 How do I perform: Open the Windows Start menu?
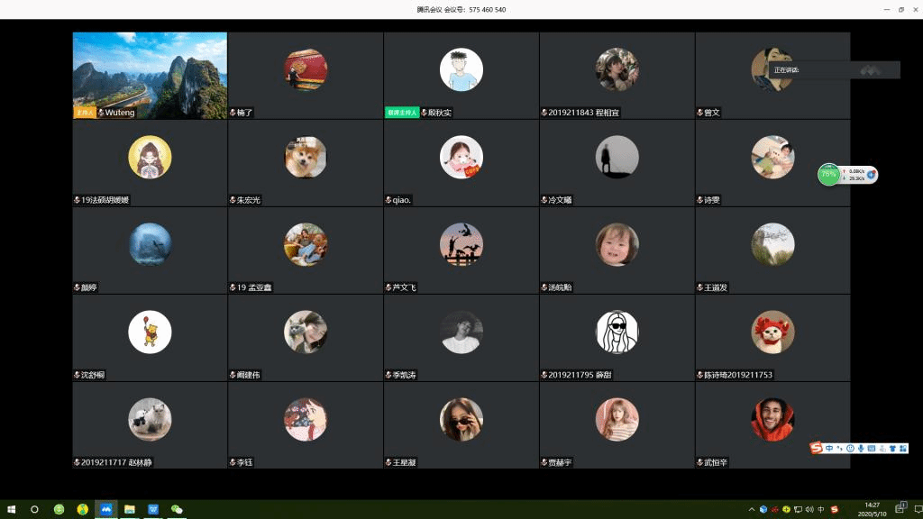(x=11, y=509)
